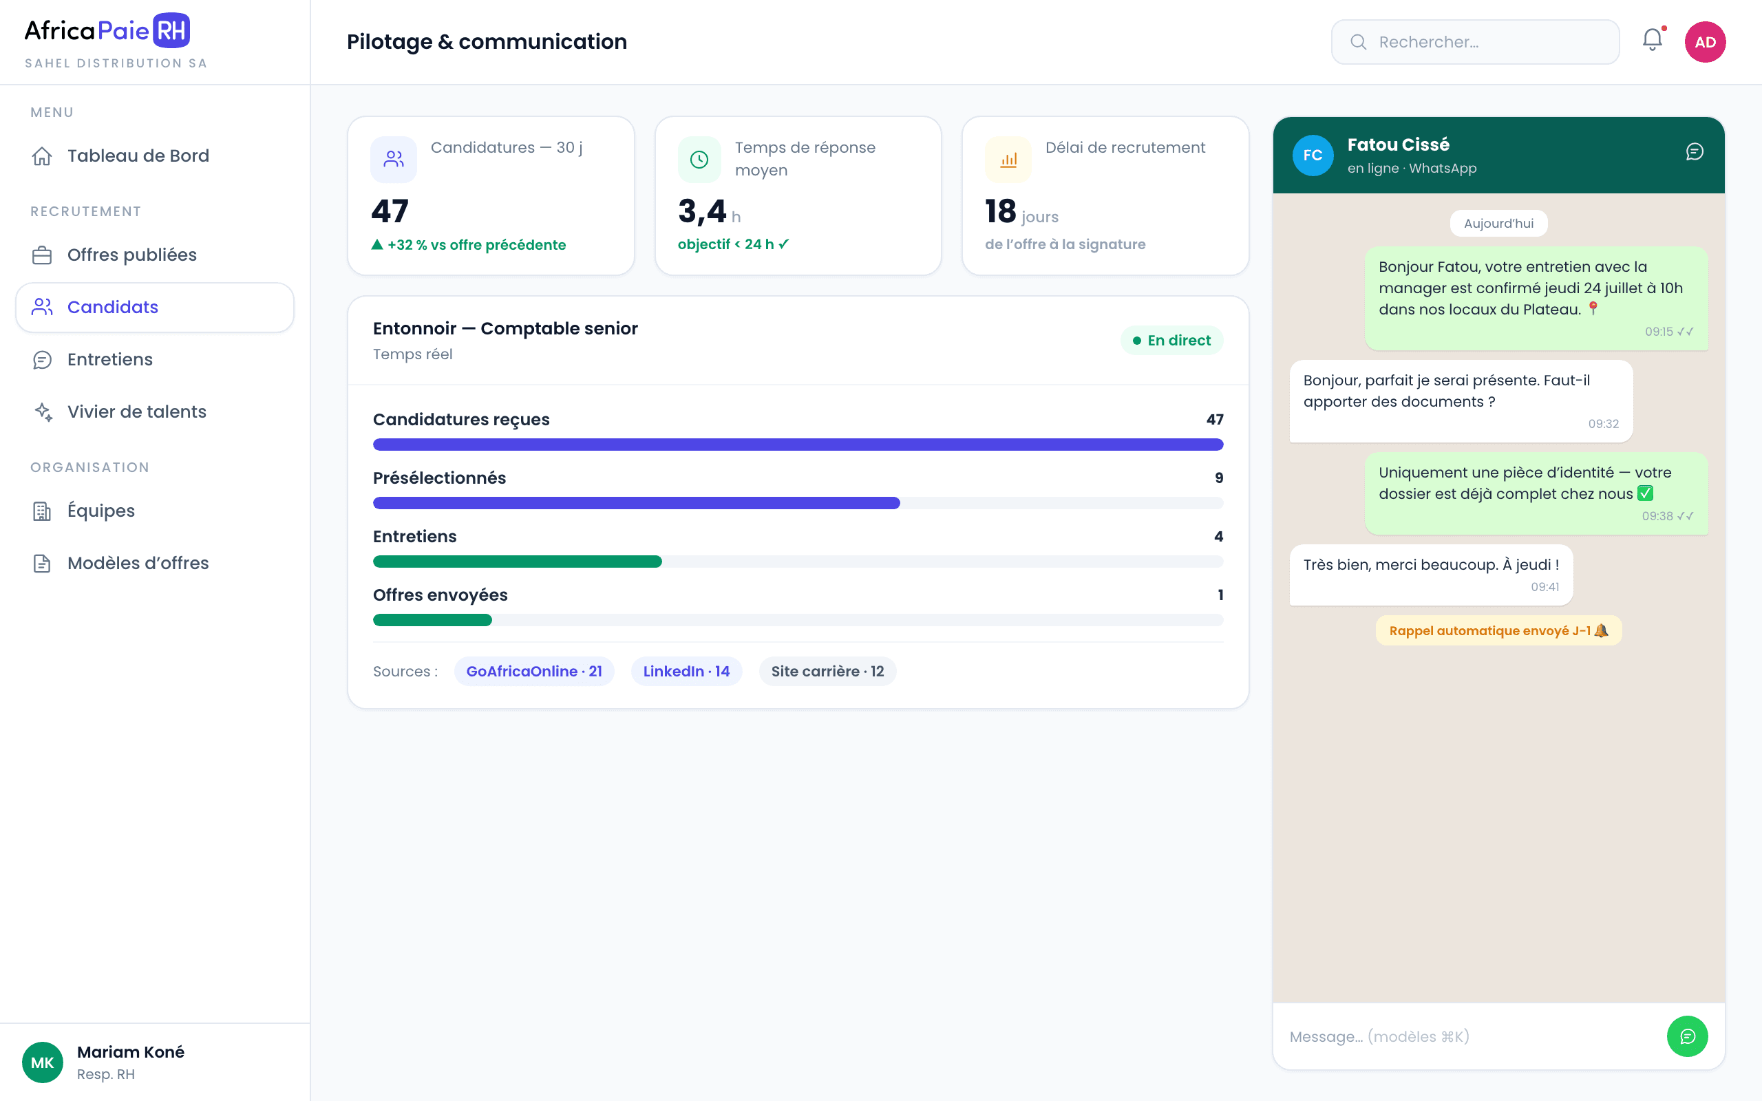This screenshot has height=1101, width=1762.
Task: Click the message sent at 09:15
Action: pyautogui.click(x=1536, y=299)
